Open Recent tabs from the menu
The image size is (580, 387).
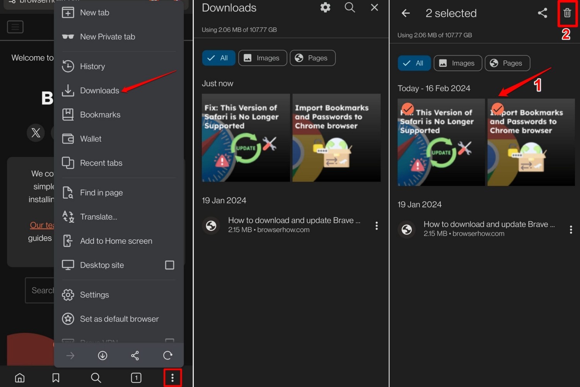119,163
